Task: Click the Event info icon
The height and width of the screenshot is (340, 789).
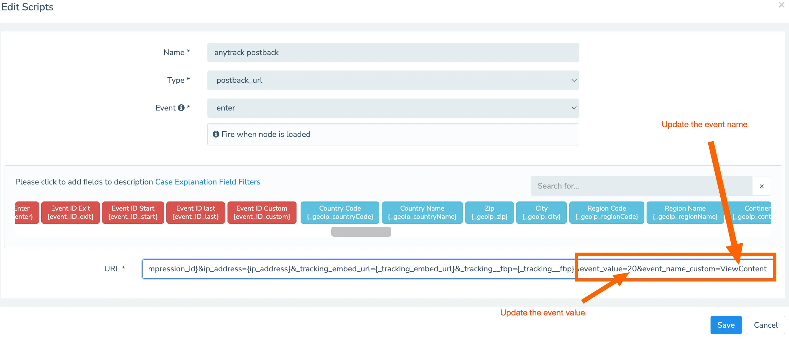Action: click(181, 108)
